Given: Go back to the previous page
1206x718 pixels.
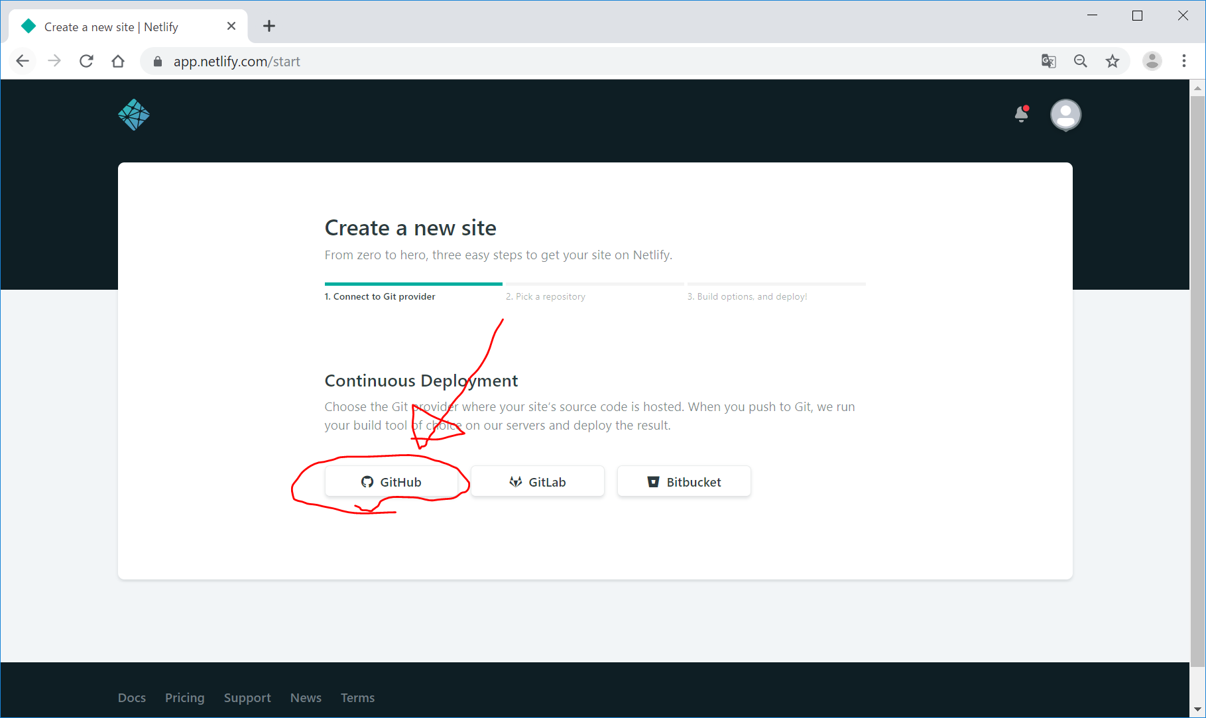Looking at the screenshot, I should point(23,61).
